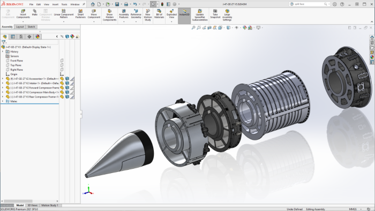Toggle Front Plane visibility in the display pane

click(x=62, y=61)
